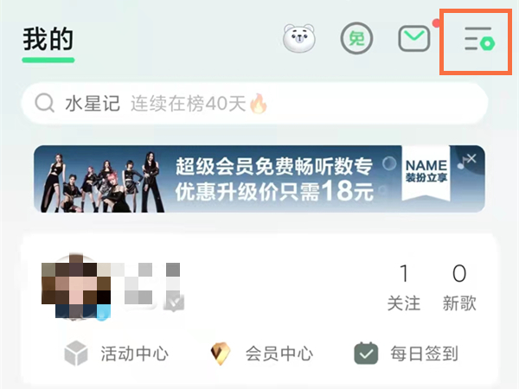Tap the NAME 装扮立享 ribbon badge
The width and height of the screenshot is (519, 389).
(426, 172)
